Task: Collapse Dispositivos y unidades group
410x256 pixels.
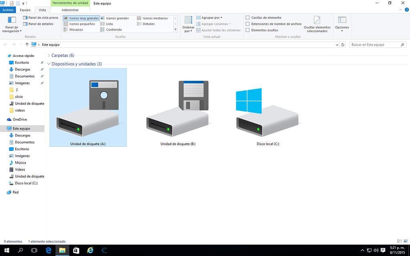Action: point(48,64)
